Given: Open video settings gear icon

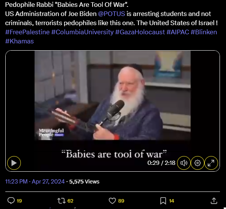Looking at the screenshot, I should coord(198,163).
